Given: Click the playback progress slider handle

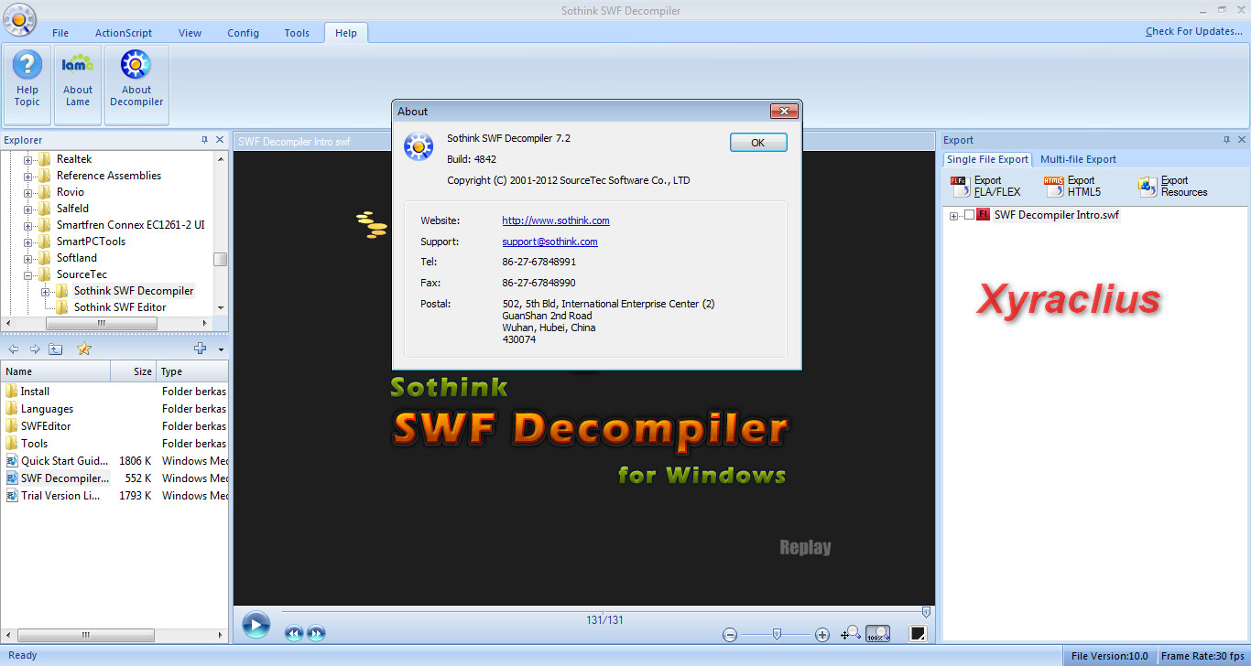Looking at the screenshot, I should (926, 612).
